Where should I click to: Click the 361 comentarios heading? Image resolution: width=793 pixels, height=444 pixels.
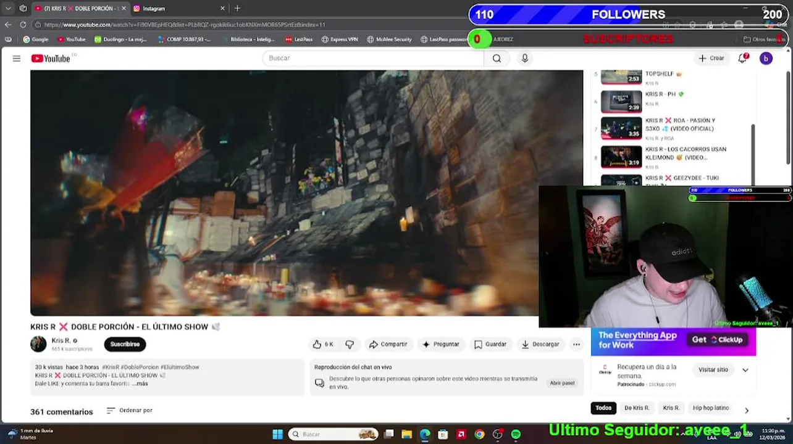[62, 412]
